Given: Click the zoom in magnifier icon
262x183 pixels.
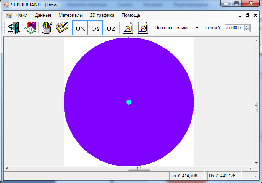Looking at the screenshot, I should (128, 28).
